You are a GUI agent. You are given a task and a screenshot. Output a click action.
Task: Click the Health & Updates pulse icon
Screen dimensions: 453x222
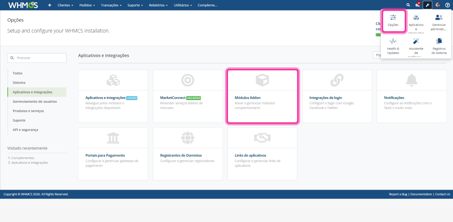393,41
